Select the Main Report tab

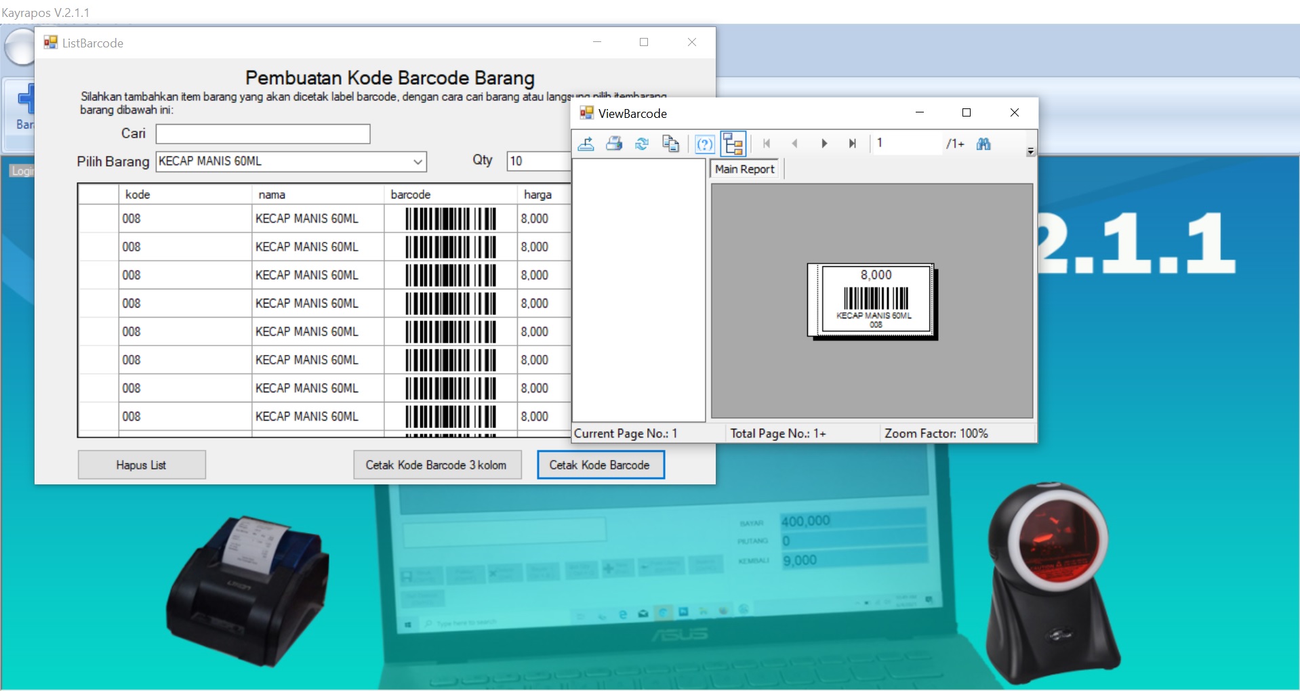tap(744, 169)
